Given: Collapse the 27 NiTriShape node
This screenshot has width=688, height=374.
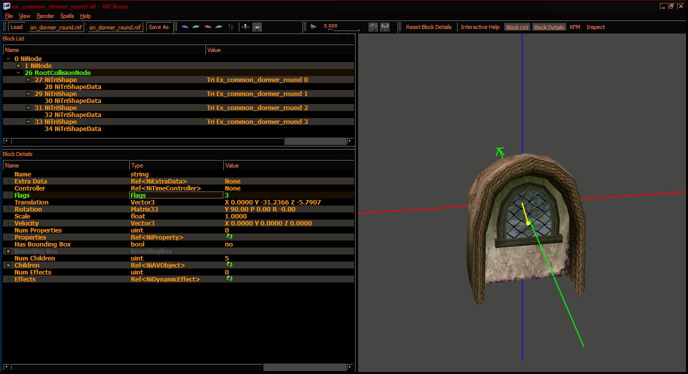Looking at the screenshot, I should 29,80.
